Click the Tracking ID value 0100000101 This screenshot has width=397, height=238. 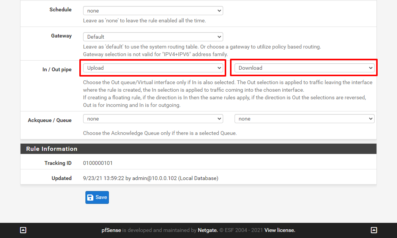point(98,163)
